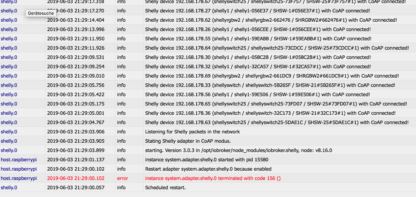
Task: Select timestamp 2019-06-03 21:29:05.422
Action: coord(76,94)
